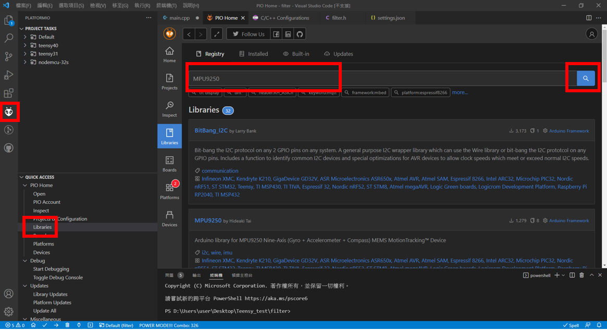Image resolution: width=607 pixels, height=330 pixels.
Task: Click the library search input field
Action: coord(382,78)
